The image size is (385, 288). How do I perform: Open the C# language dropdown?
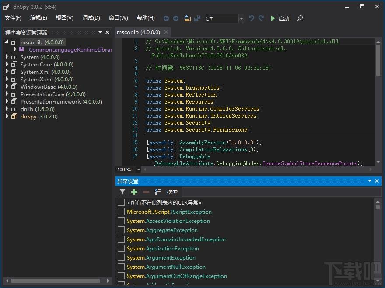[x=241, y=19]
